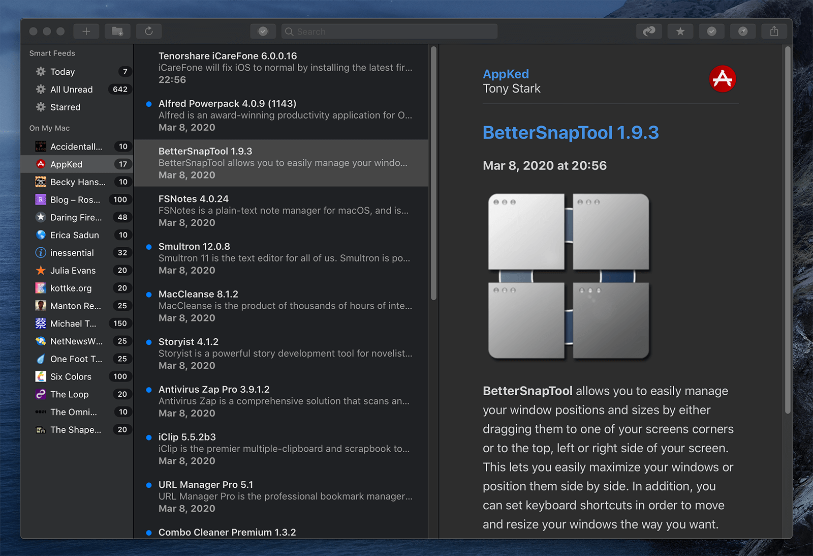Viewport: 813px width, 556px height.
Task: Open the MacCleanse 8.1.2 article
Action: [x=281, y=306]
